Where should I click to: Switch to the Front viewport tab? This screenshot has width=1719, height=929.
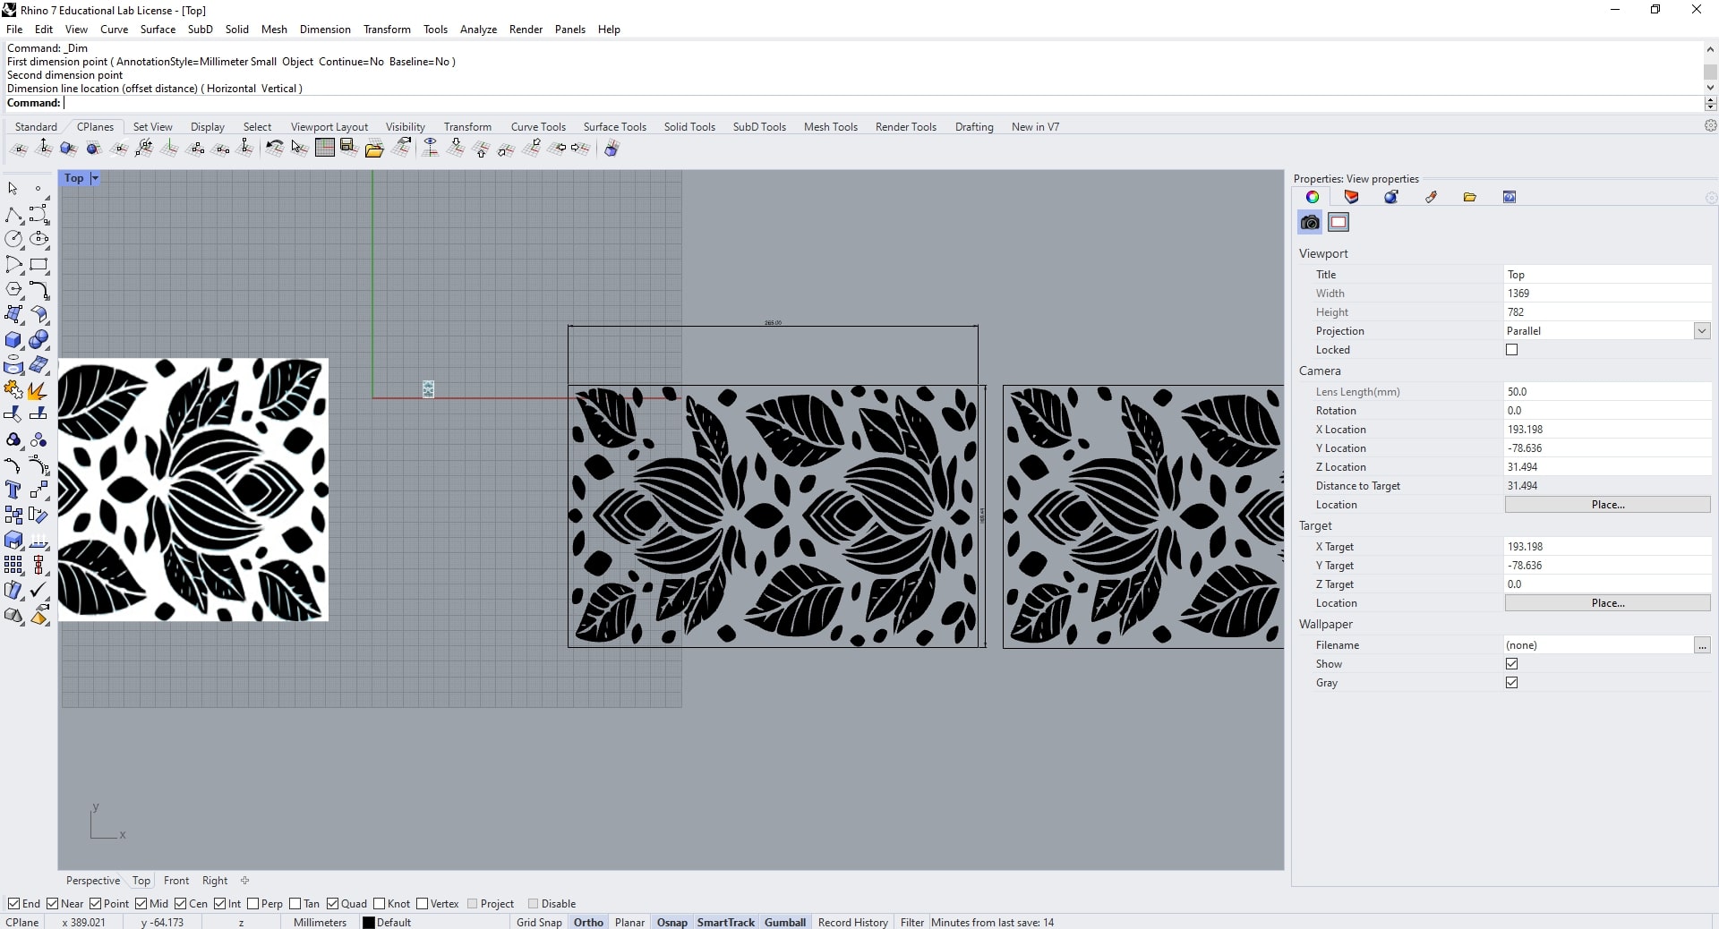point(176,880)
